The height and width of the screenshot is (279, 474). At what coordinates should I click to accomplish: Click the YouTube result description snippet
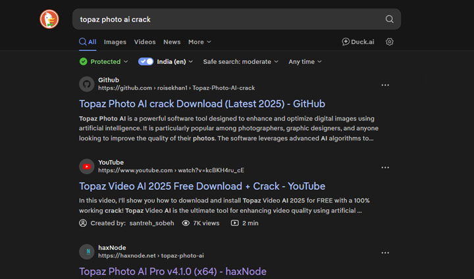click(224, 205)
